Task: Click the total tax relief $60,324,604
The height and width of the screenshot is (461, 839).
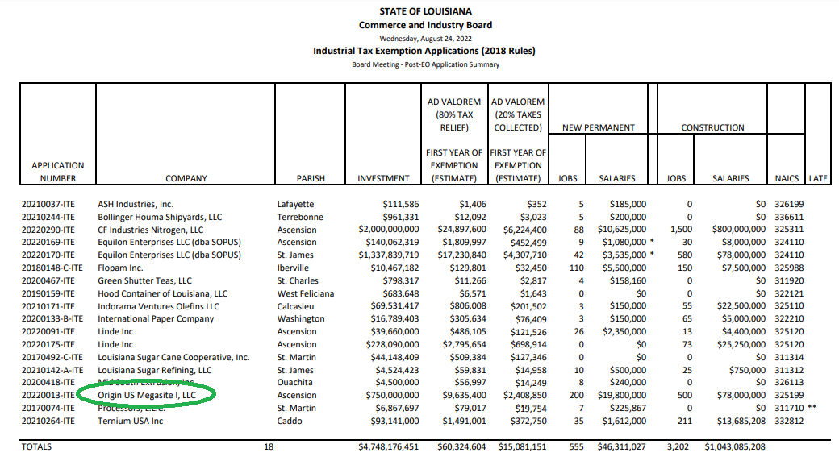Action: (461, 446)
